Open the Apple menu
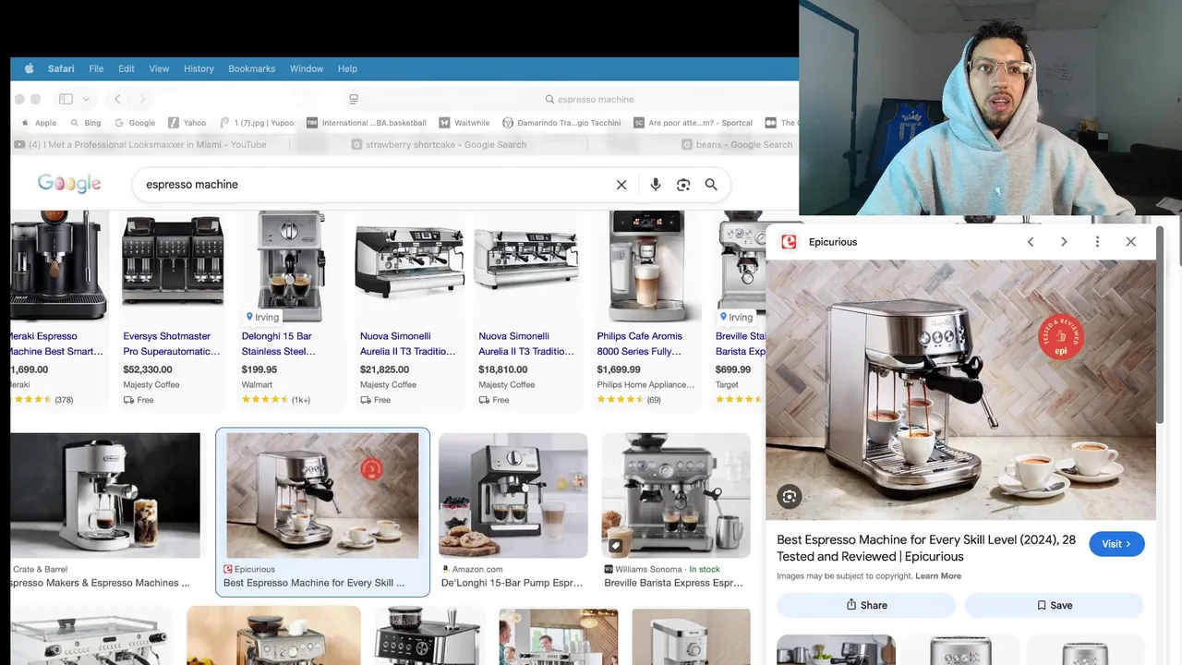 29,68
